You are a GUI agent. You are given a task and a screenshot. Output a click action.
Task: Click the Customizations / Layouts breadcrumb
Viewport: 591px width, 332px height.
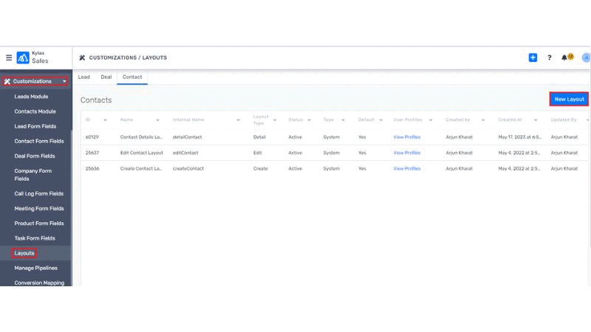128,58
